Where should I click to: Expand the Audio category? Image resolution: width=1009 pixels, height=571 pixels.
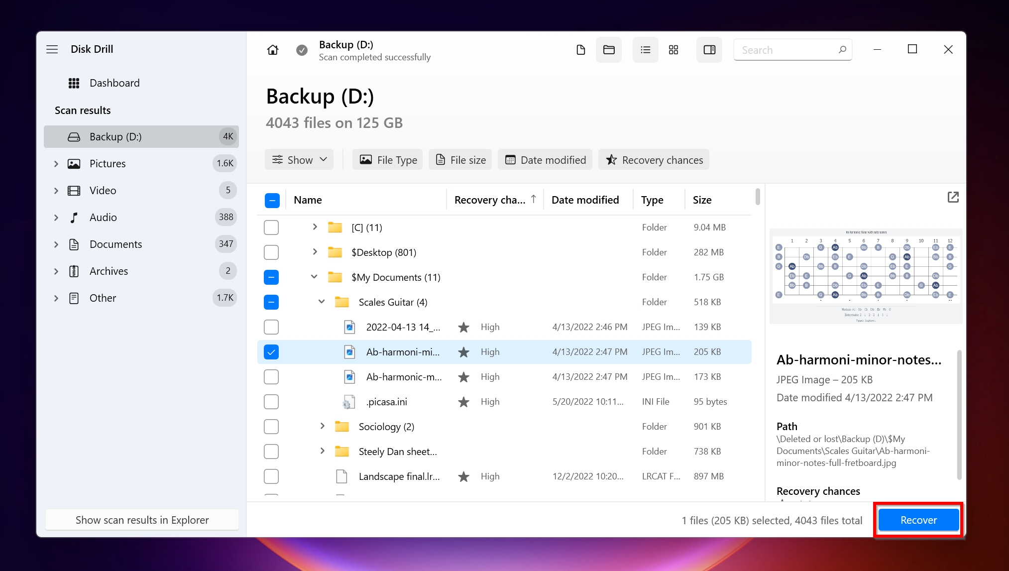[x=56, y=218]
